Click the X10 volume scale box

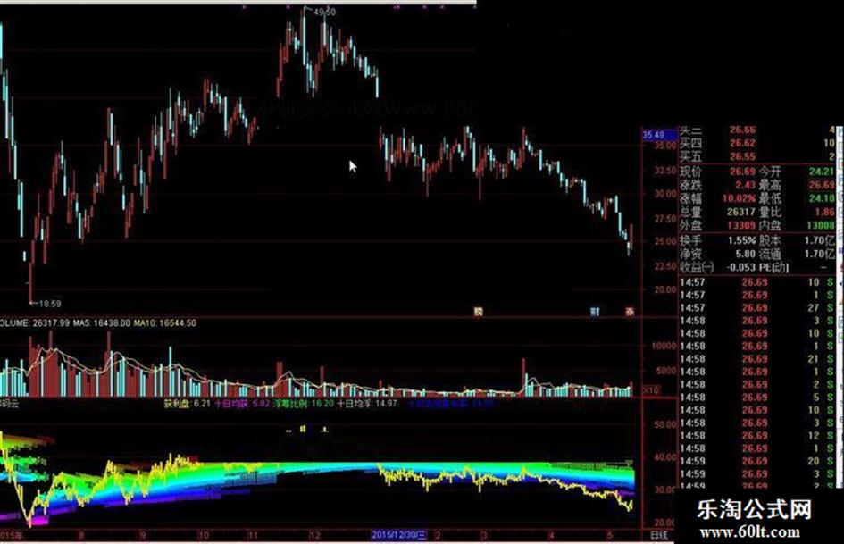651,390
